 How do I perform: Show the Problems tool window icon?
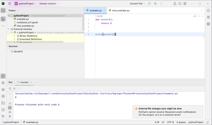[x=3, y=110]
